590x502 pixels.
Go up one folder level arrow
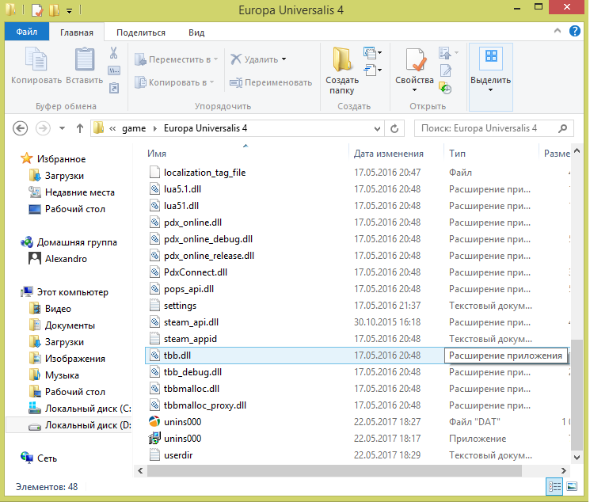click(x=80, y=128)
